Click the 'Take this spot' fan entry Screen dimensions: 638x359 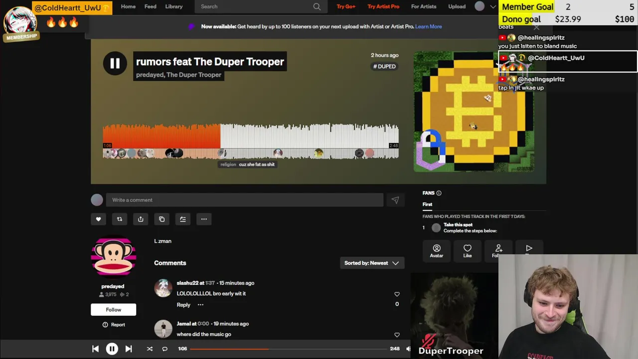(x=458, y=225)
